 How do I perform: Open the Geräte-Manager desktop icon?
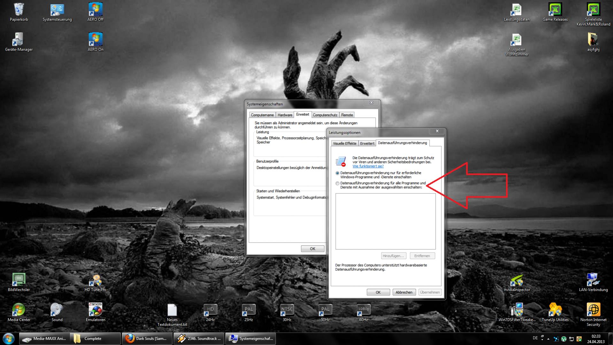(19, 42)
